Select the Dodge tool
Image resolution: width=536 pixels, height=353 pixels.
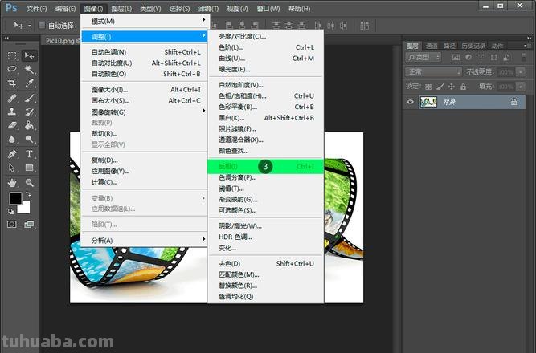pyautogui.click(x=30, y=140)
